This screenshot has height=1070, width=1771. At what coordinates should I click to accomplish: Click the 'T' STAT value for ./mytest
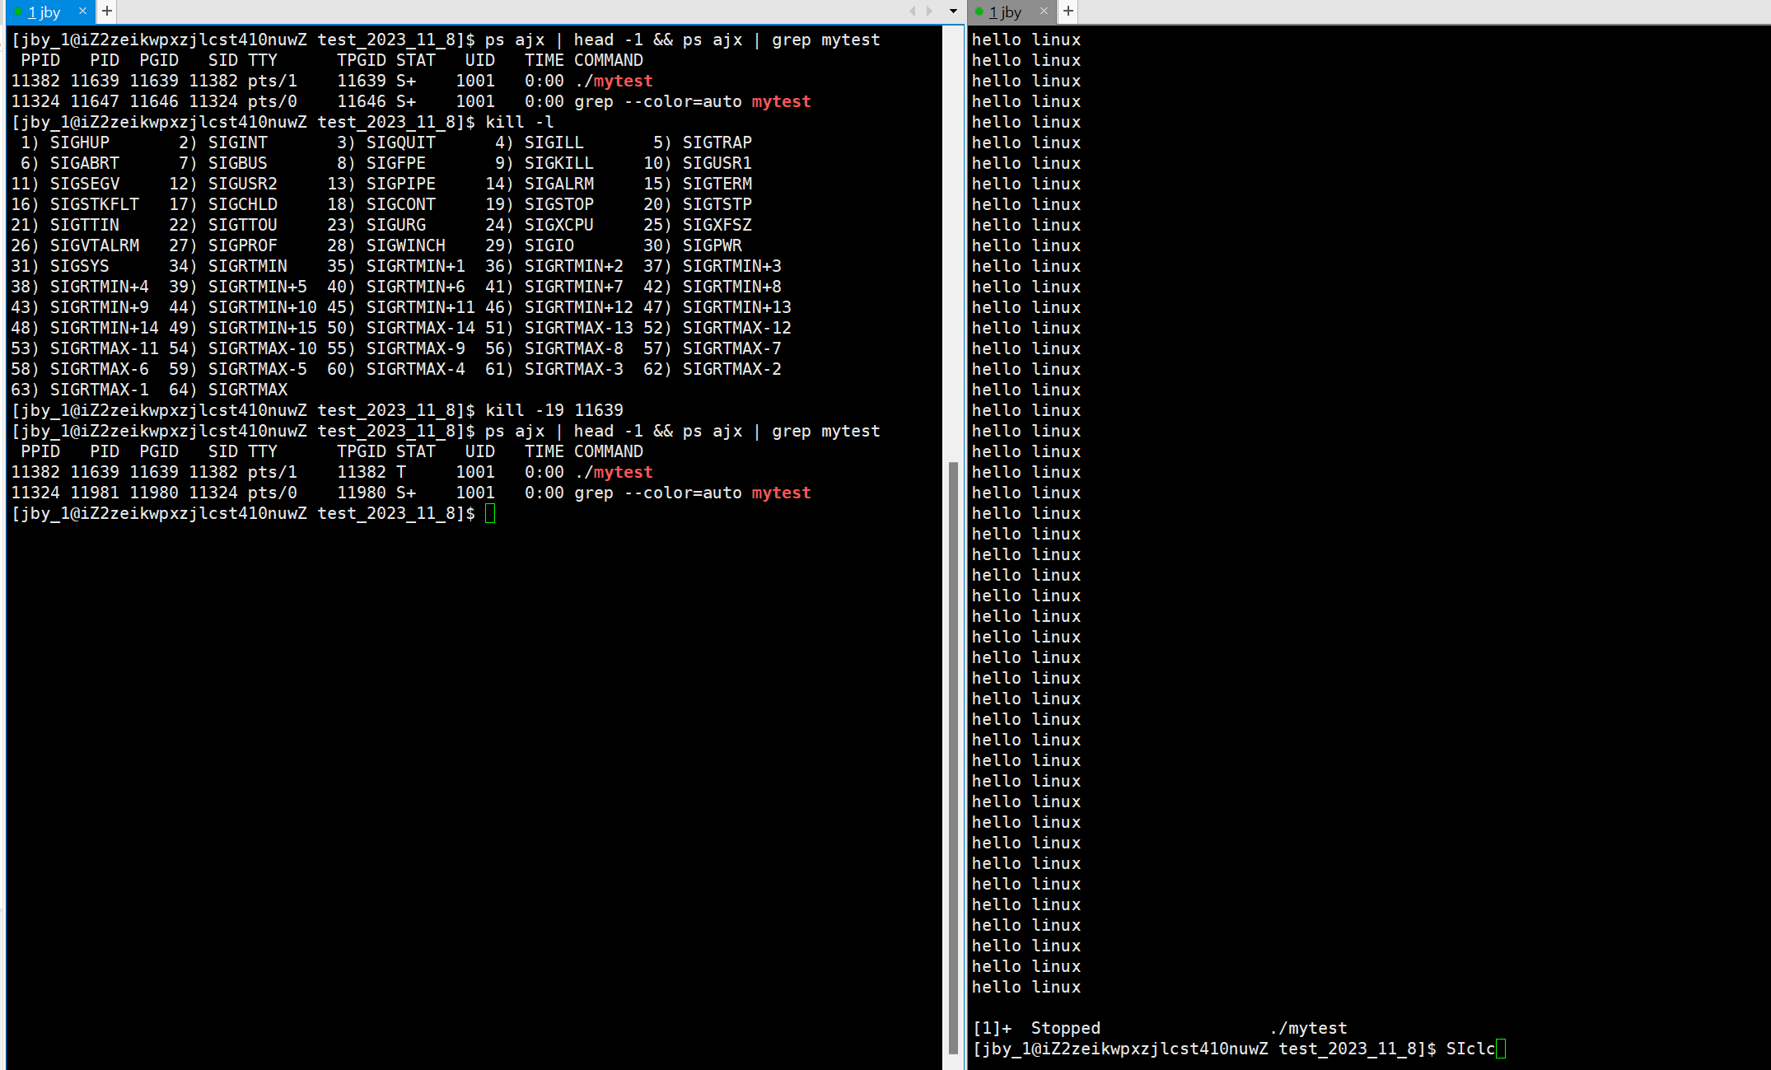[x=401, y=472]
